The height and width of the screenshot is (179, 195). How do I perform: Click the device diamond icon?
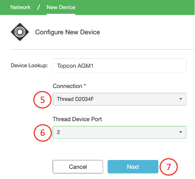pyautogui.click(x=20, y=32)
